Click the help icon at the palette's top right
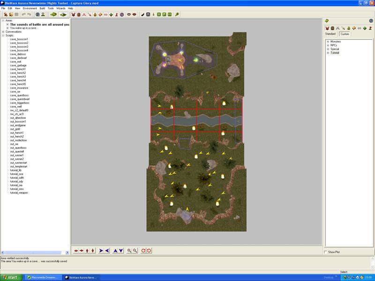 371,21
